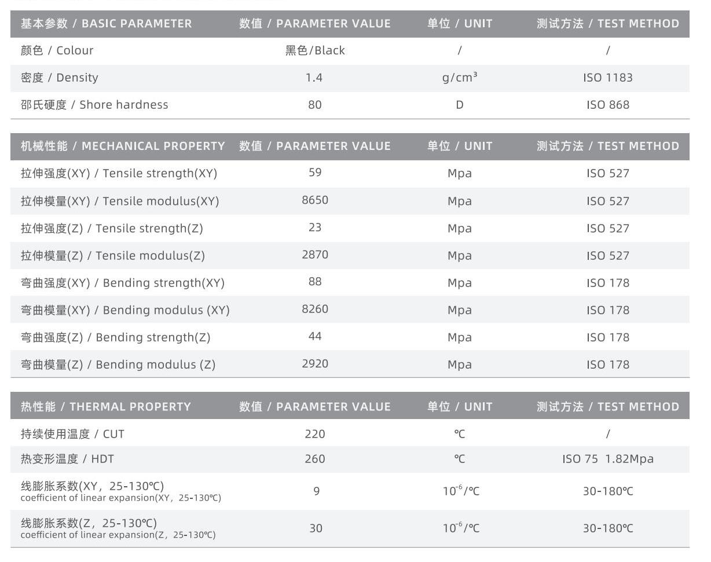Select the Bending modulus (XY) row label
Screen dimensions: 711x562
tap(125, 310)
